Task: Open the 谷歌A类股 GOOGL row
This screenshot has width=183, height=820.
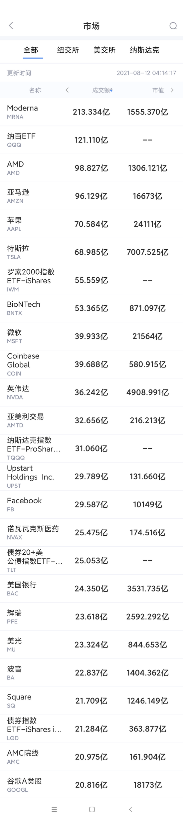Action: click(x=91, y=785)
